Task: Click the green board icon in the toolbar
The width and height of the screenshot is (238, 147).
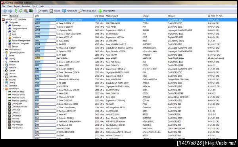Action: click(x=31, y=11)
